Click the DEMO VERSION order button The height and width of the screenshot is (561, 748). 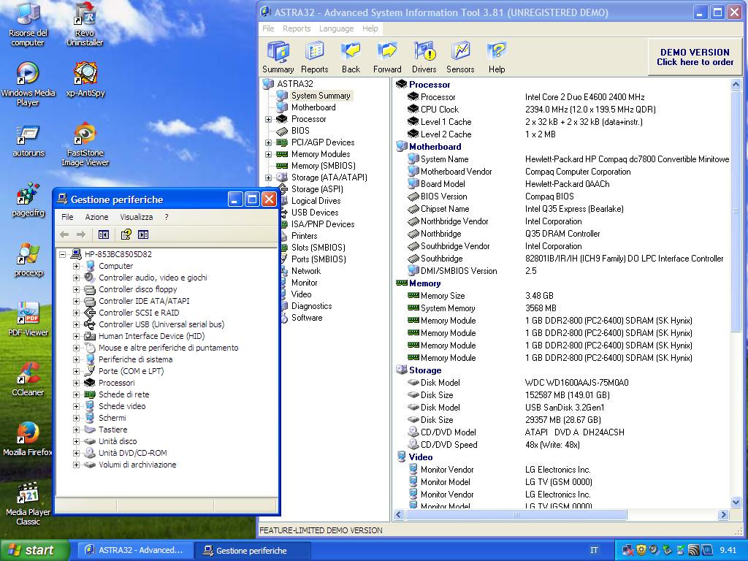click(694, 57)
